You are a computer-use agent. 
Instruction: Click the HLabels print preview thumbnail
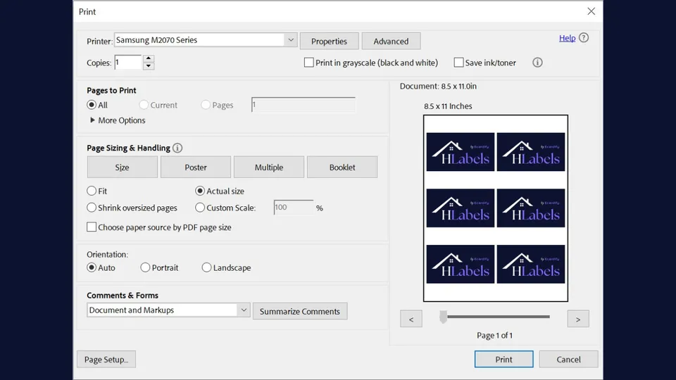[x=495, y=208]
